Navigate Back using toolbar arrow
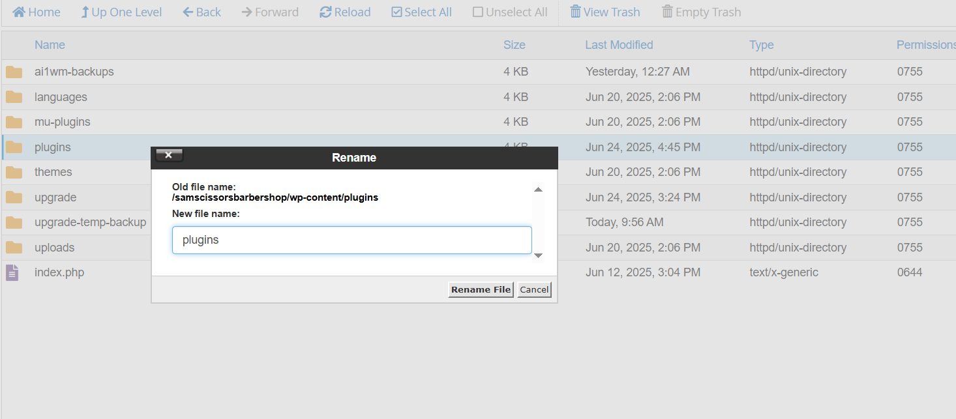This screenshot has width=956, height=419. pos(202,12)
